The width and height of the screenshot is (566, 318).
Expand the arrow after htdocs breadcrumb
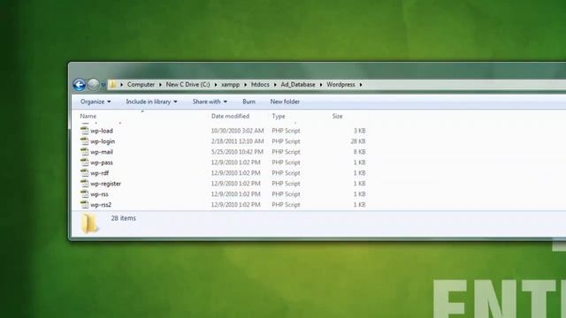point(275,85)
